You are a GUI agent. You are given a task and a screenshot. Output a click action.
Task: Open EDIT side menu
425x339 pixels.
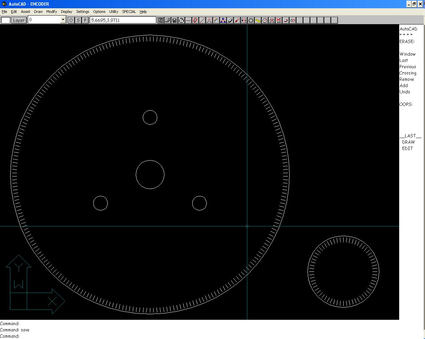(x=407, y=148)
